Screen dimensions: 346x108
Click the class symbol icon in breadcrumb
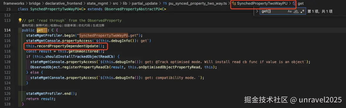234,4
